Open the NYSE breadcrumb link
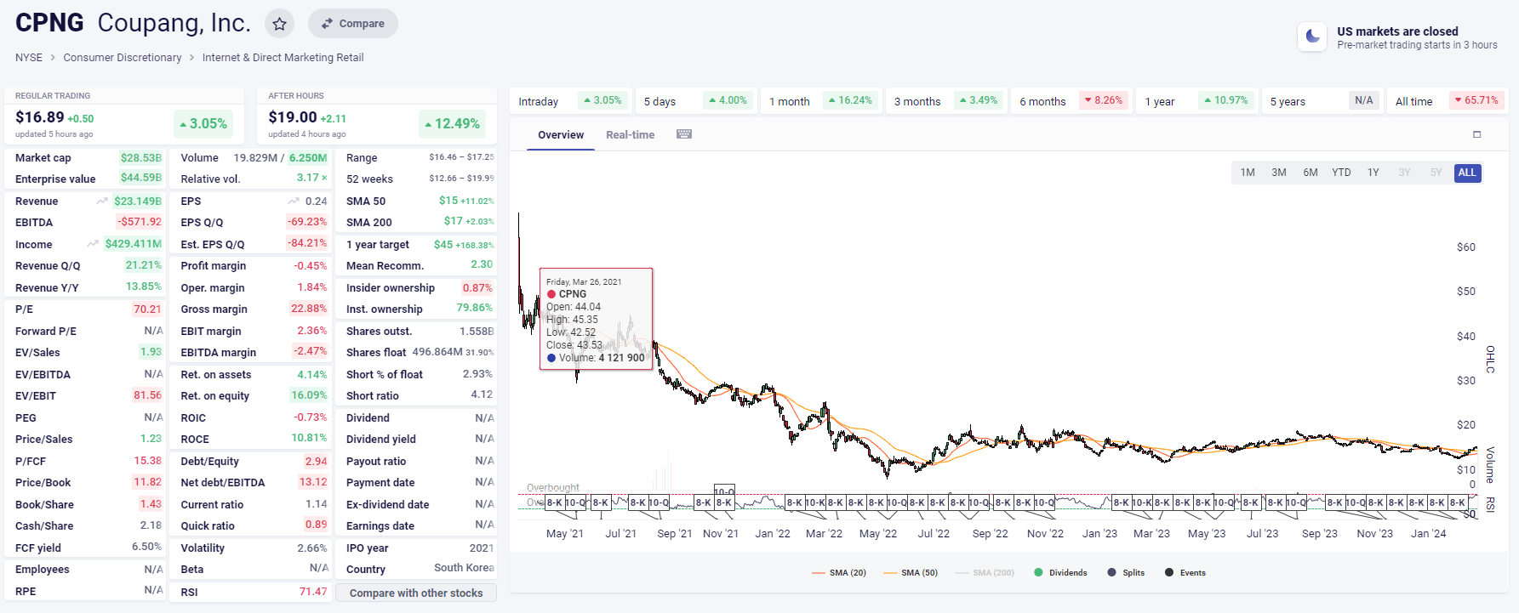1519x613 pixels. pos(29,58)
